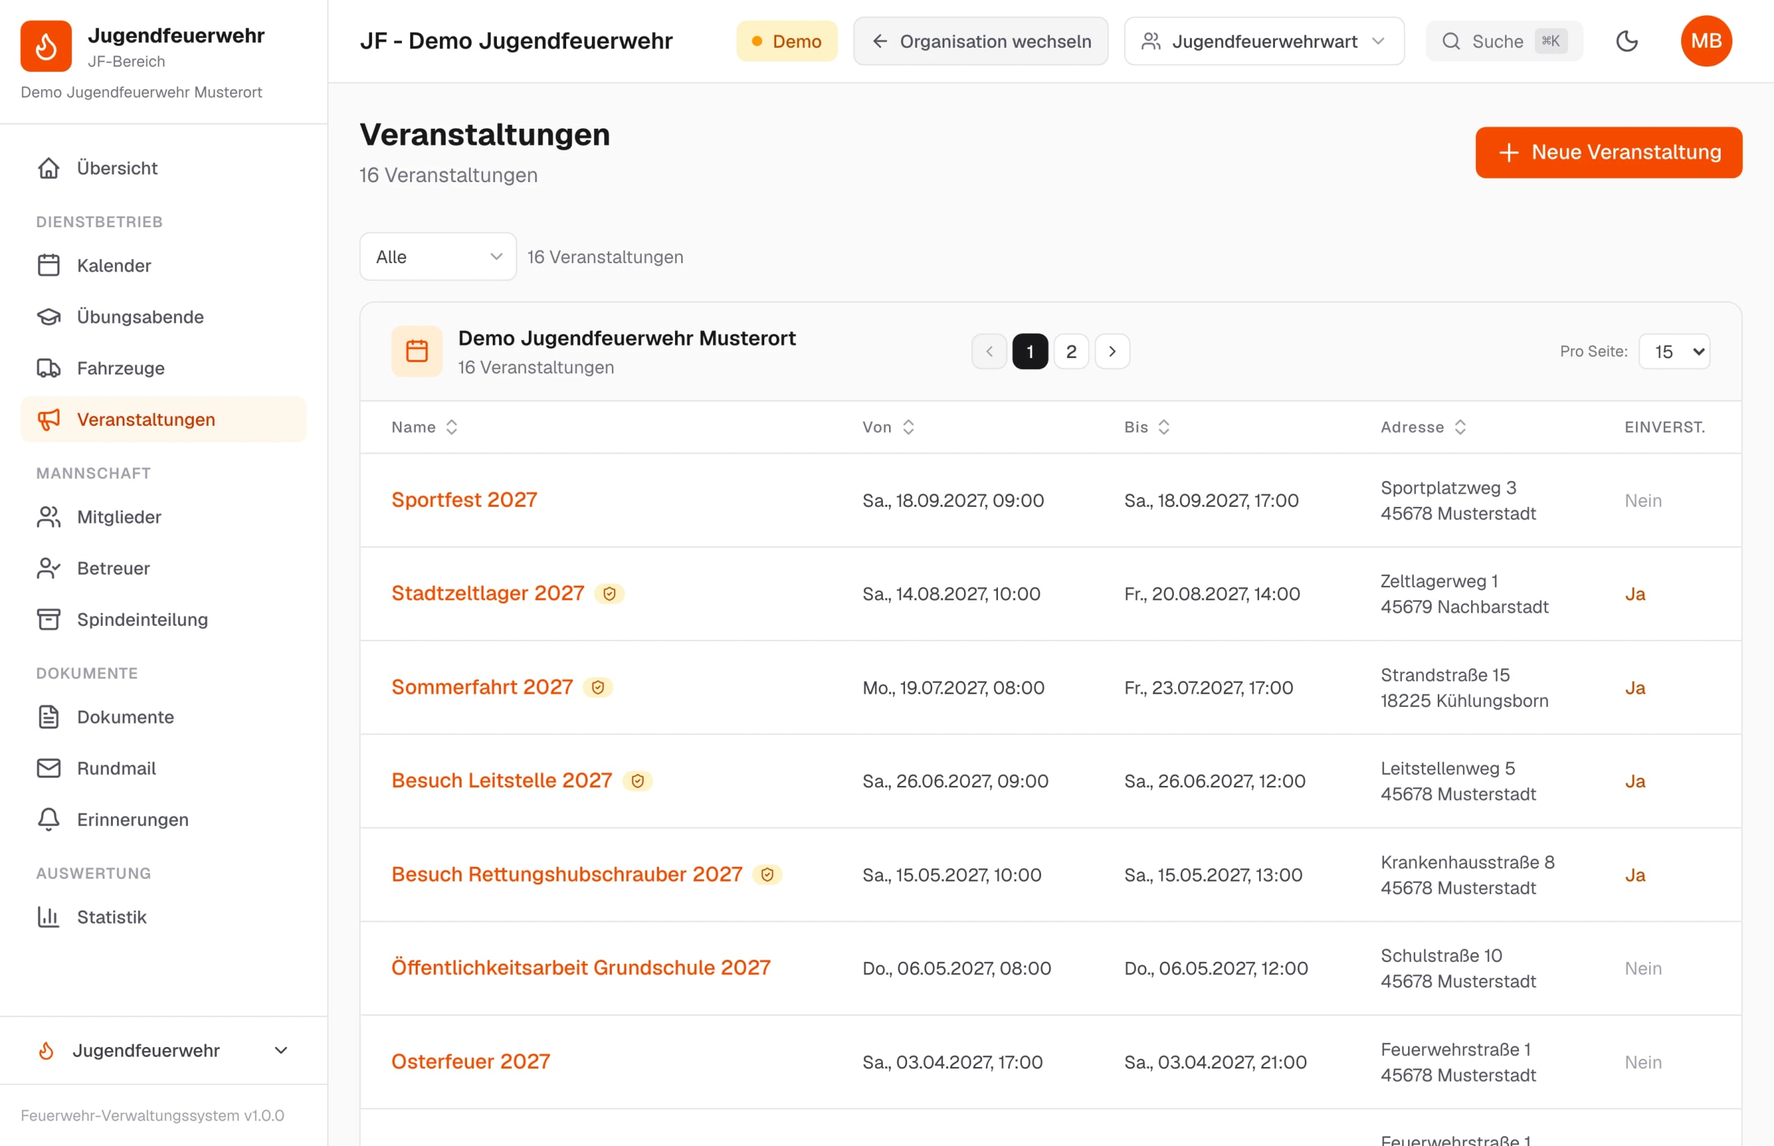1774x1146 pixels.
Task: Open the Jugendfeuerwehrwart role dropdown
Action: (1264, 41)
